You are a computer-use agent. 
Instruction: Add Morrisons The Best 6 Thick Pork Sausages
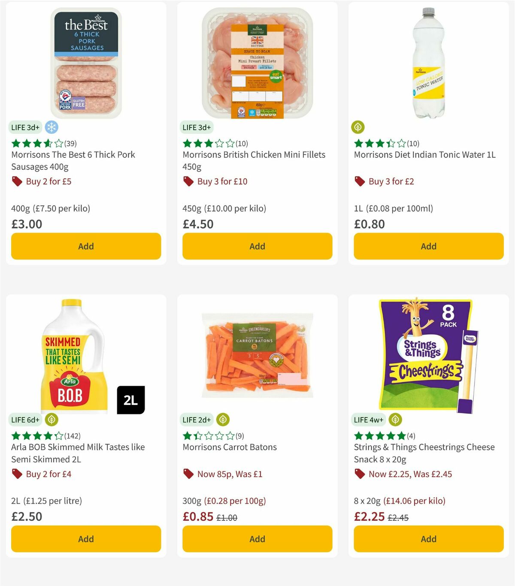click(x=86, y=246)
